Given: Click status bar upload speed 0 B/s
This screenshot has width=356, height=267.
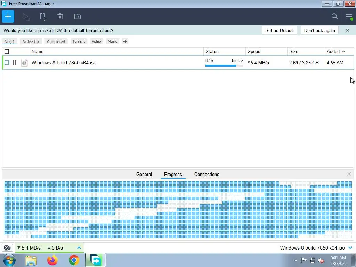Looking at the screenshot, I should click(55, 248).
